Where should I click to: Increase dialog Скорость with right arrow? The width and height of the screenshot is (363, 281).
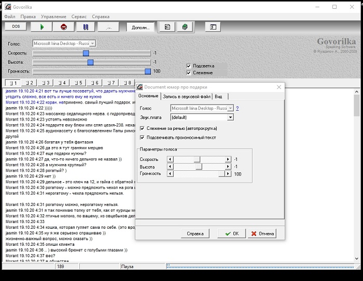coord(228,159)
